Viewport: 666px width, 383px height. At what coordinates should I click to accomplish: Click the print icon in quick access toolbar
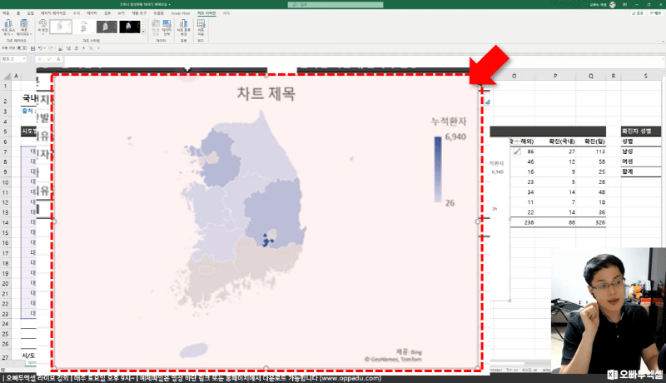(60, 48)
